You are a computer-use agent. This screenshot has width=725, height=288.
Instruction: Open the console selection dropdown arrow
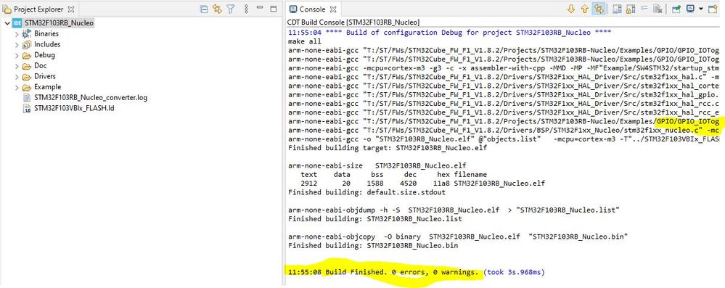(701, 9)
